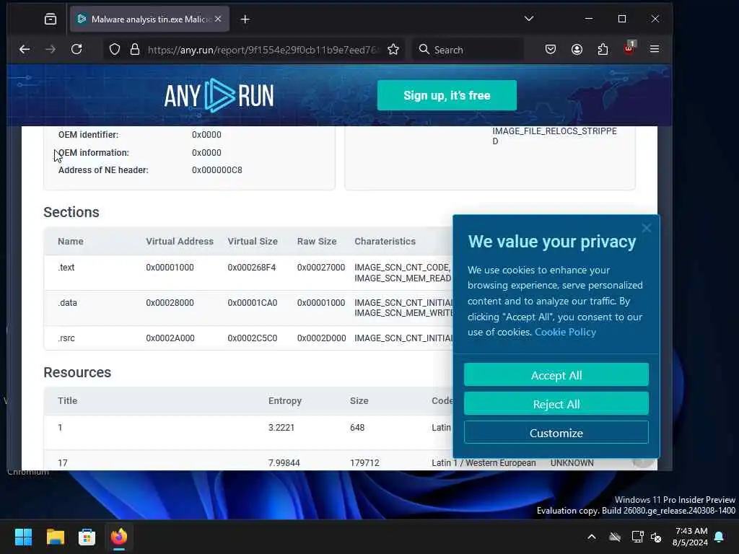
Task: Click the Virtual Size column header
Action: [x=253, y=241]
